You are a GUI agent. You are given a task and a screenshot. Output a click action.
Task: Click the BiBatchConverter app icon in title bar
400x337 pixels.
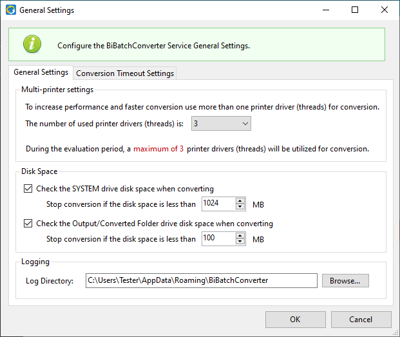pyautogui.click(x=11, y=10)
